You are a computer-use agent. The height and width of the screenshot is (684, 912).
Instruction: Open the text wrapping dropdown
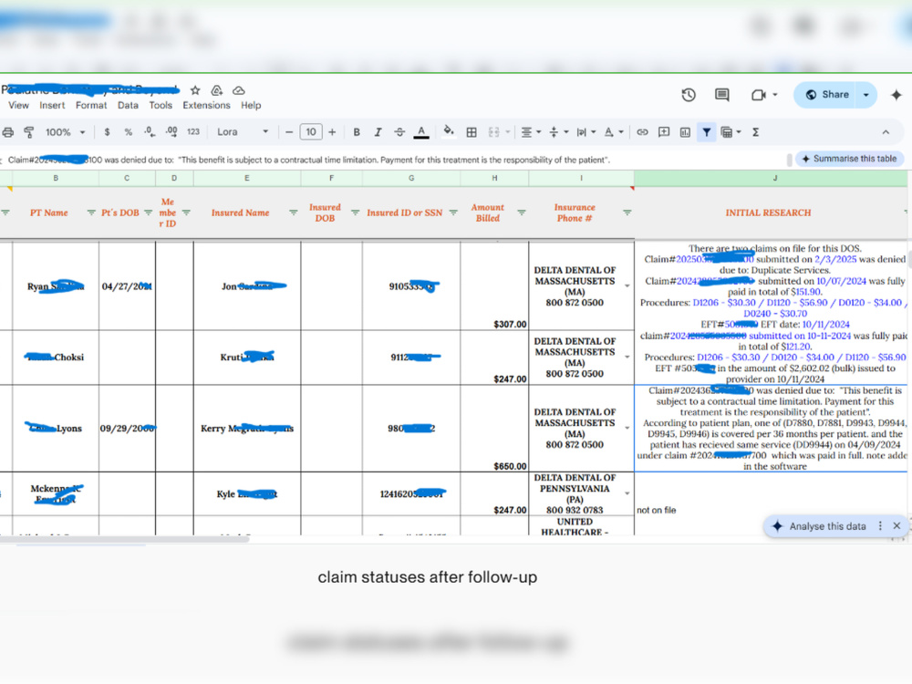click(586, 132)
